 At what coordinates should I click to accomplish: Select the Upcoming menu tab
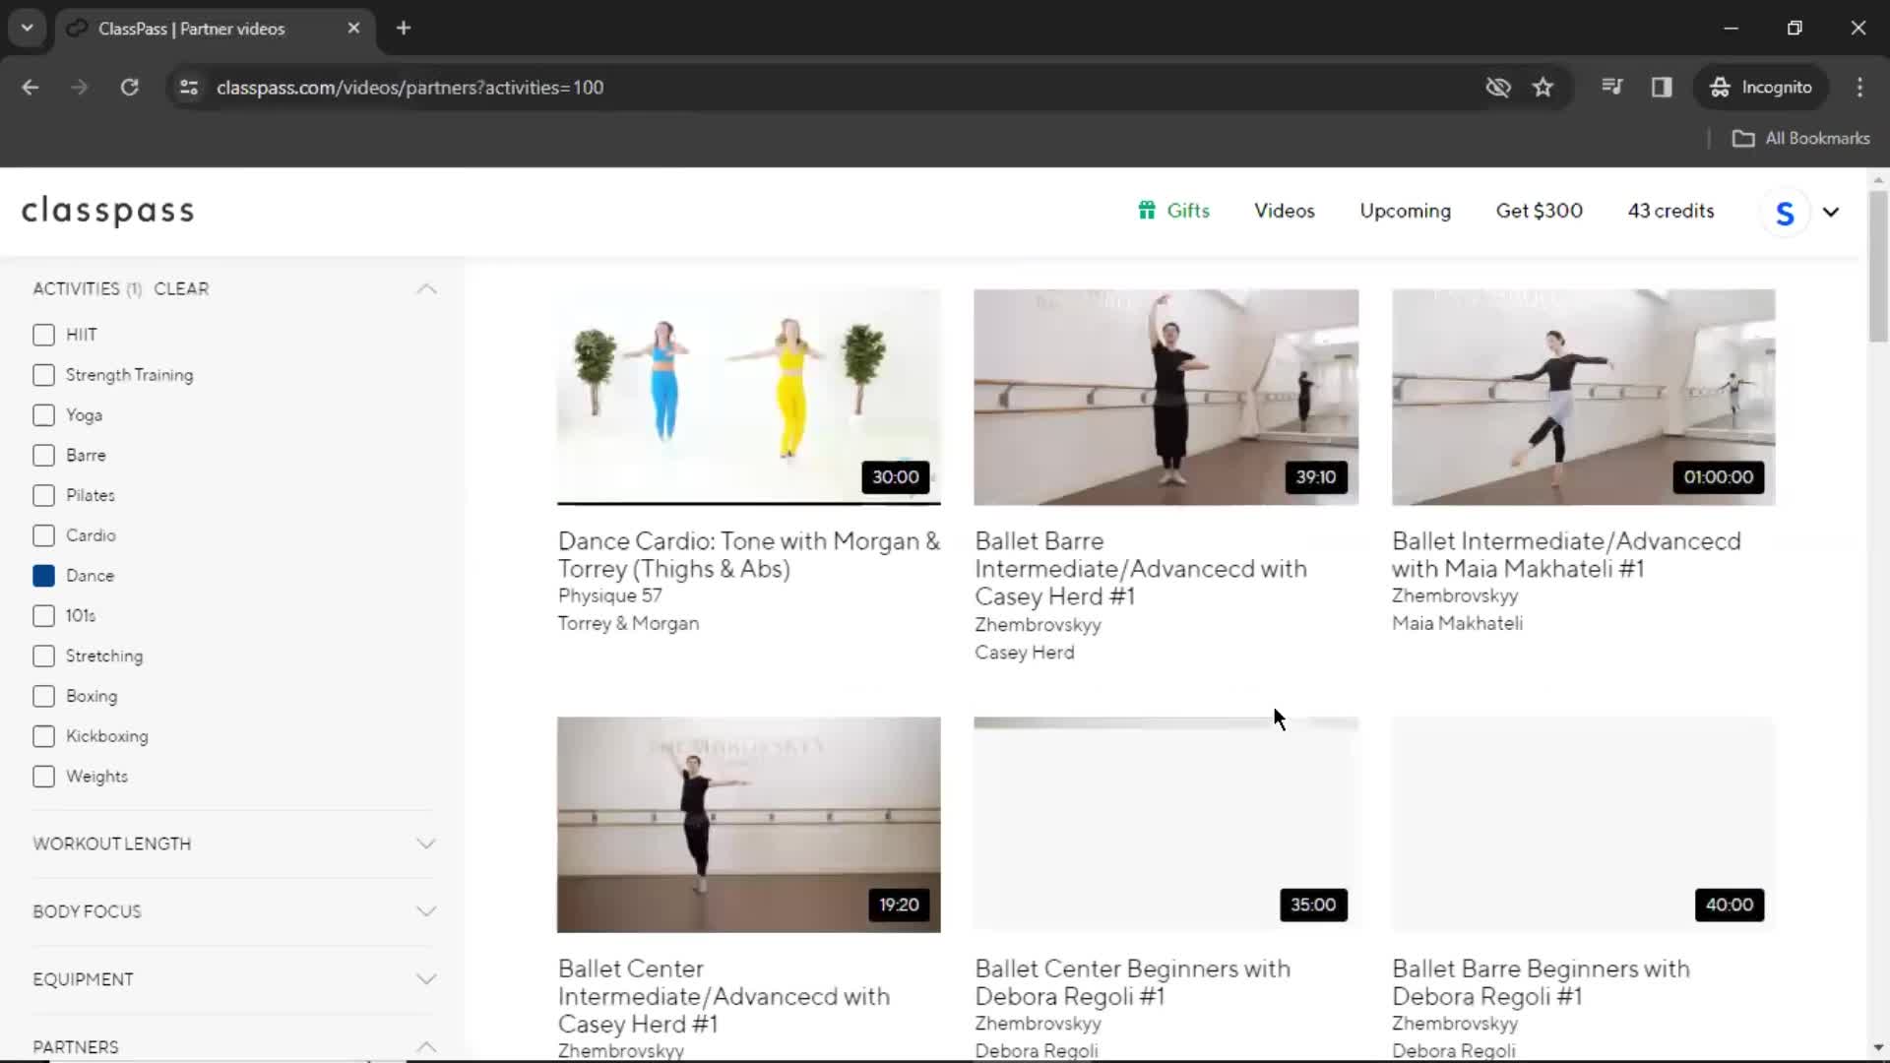point(1405,211)
